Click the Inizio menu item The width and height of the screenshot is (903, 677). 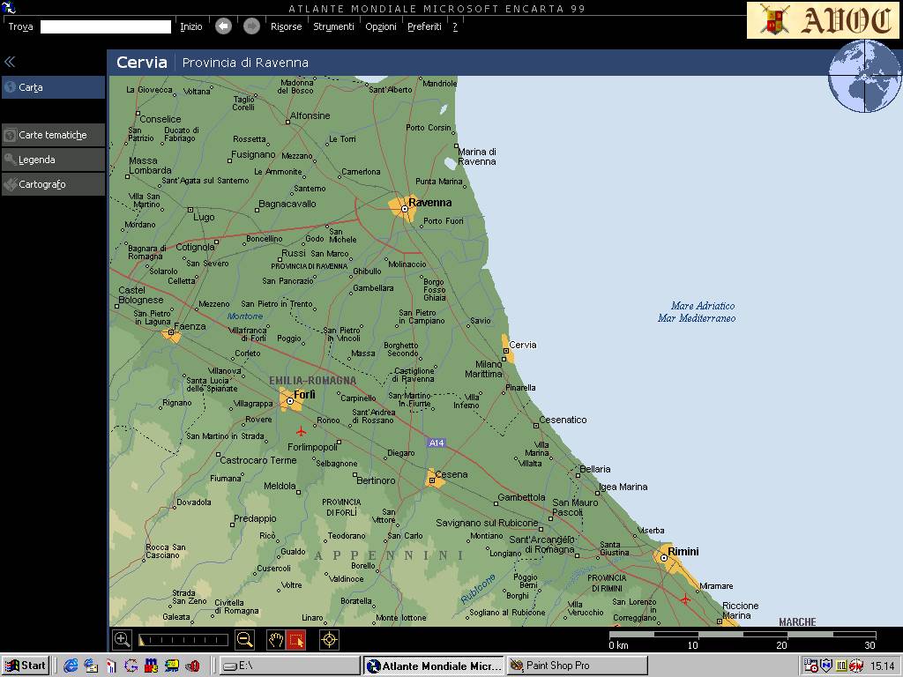pyautogui.click(x=191, y=26)
